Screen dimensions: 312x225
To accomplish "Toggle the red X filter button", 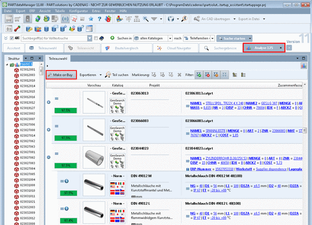I will click(x=207, y=75).
